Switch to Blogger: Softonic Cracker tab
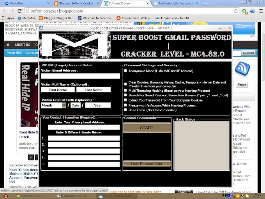This screenshot has width=265, height=199. click(76, 3)
